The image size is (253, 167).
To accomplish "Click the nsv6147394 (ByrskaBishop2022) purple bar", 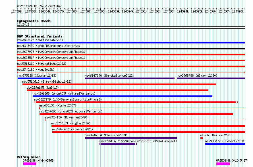I will point(130,78).
